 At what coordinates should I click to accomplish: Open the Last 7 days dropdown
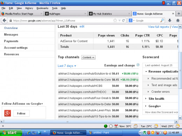tap(67, 66)
